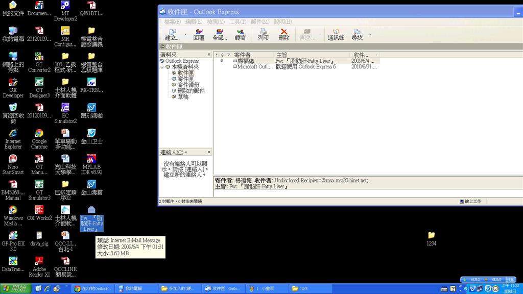523x294 pixels.
Task: Click the 開始 Start button
Action: pyautogui.click(x=15, y=288)
